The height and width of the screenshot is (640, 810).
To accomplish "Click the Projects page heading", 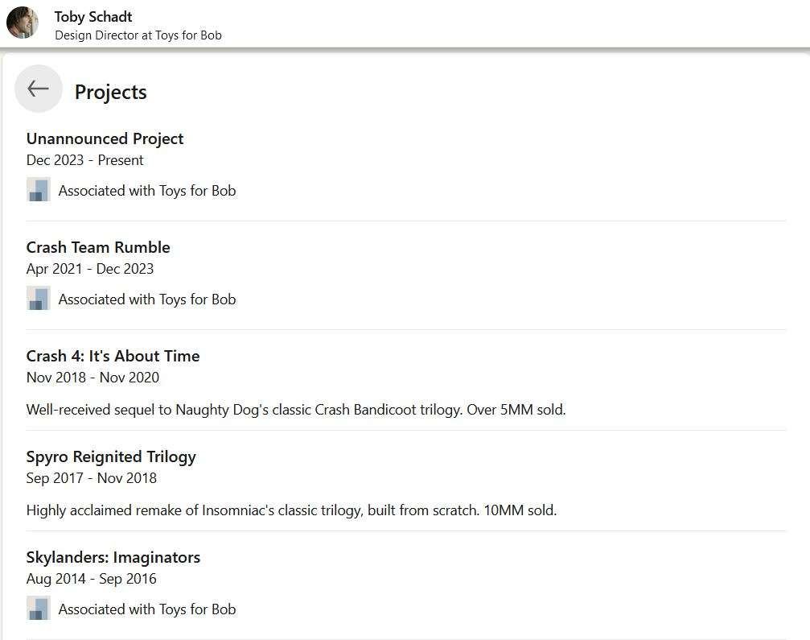I will pos(110,92).
